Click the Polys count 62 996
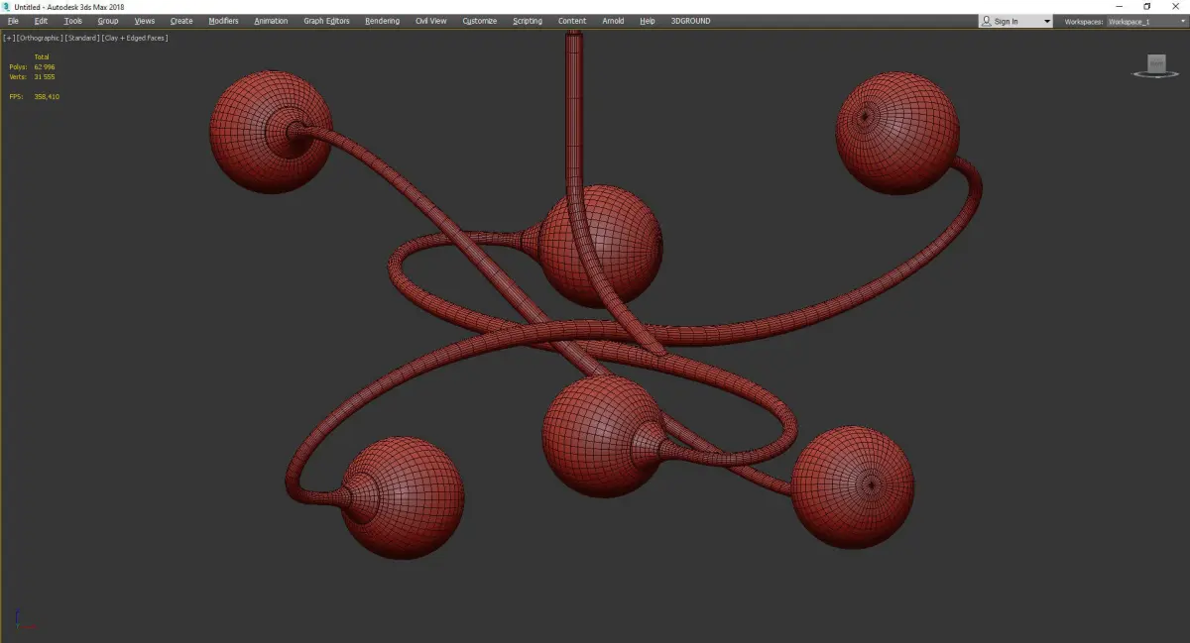Viewport: 1190px width, 643px height. [44, 66]
